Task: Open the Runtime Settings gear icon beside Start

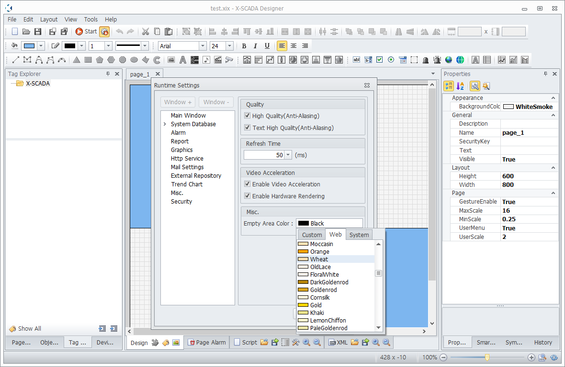Action: (104, 32)
